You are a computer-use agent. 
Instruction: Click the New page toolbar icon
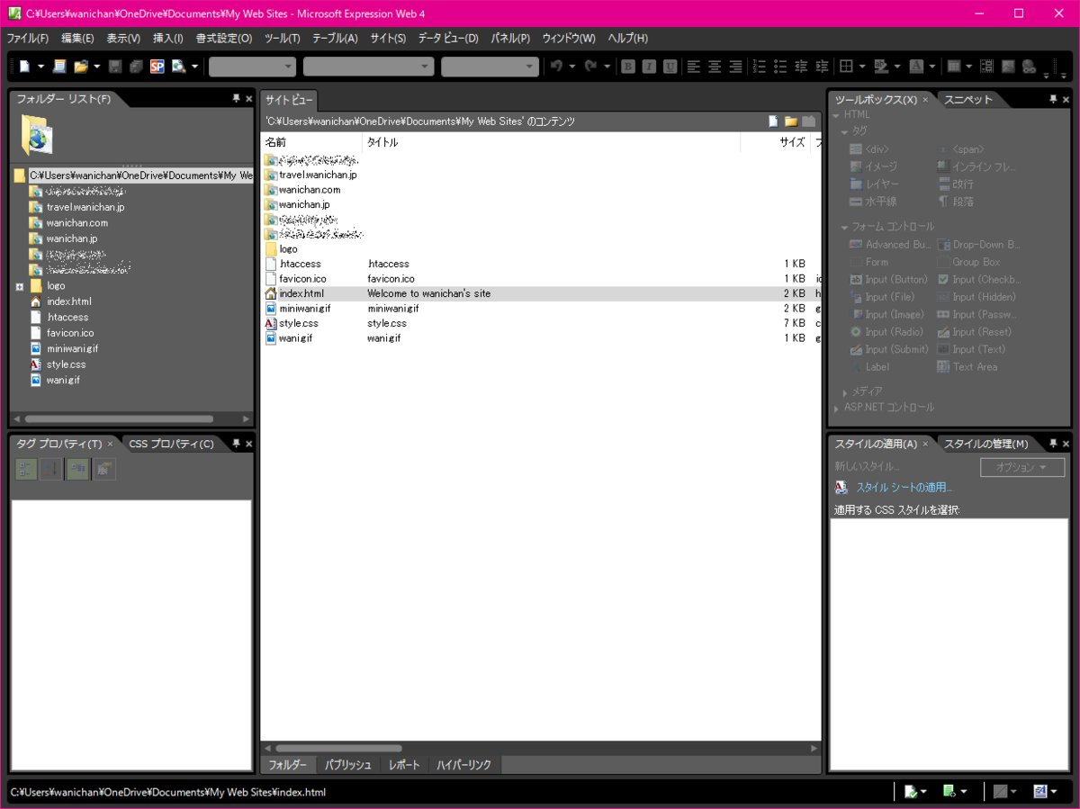pyautogui.click(x=24, y=66)
